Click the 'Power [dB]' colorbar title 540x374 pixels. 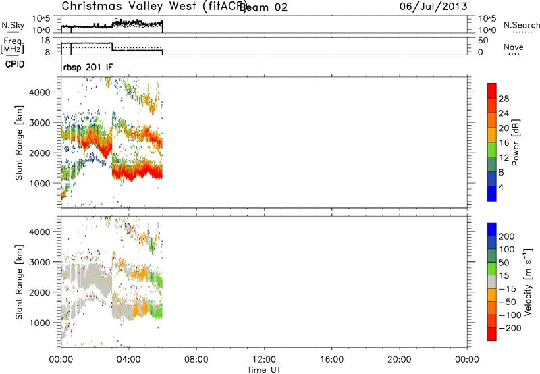click(515, 142)
